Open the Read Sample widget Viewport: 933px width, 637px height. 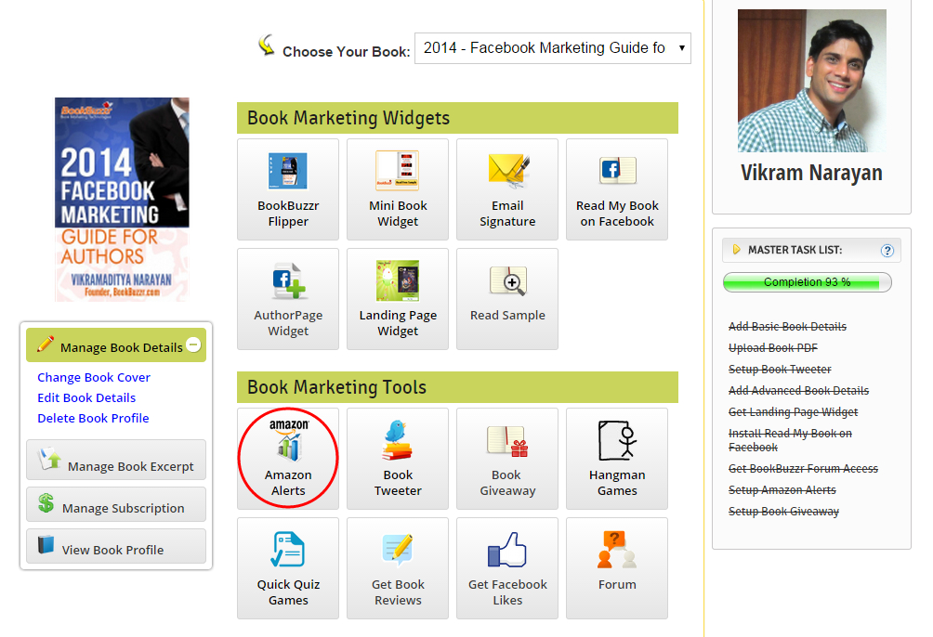coord(507,299)
